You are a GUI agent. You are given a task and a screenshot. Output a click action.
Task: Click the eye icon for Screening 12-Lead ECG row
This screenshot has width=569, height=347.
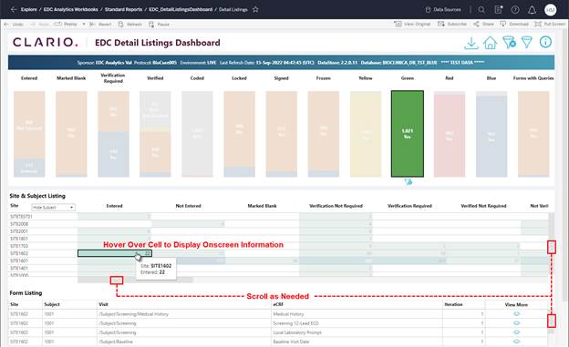(x=516, y=323)
